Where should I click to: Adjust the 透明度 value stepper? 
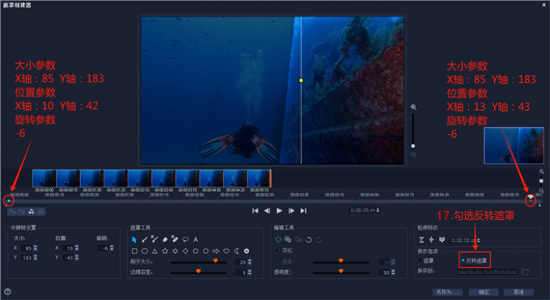point(393,273)
